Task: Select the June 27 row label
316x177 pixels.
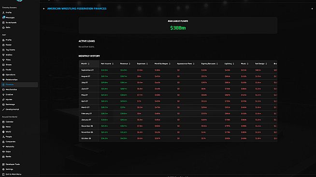Action: (85, 89)
